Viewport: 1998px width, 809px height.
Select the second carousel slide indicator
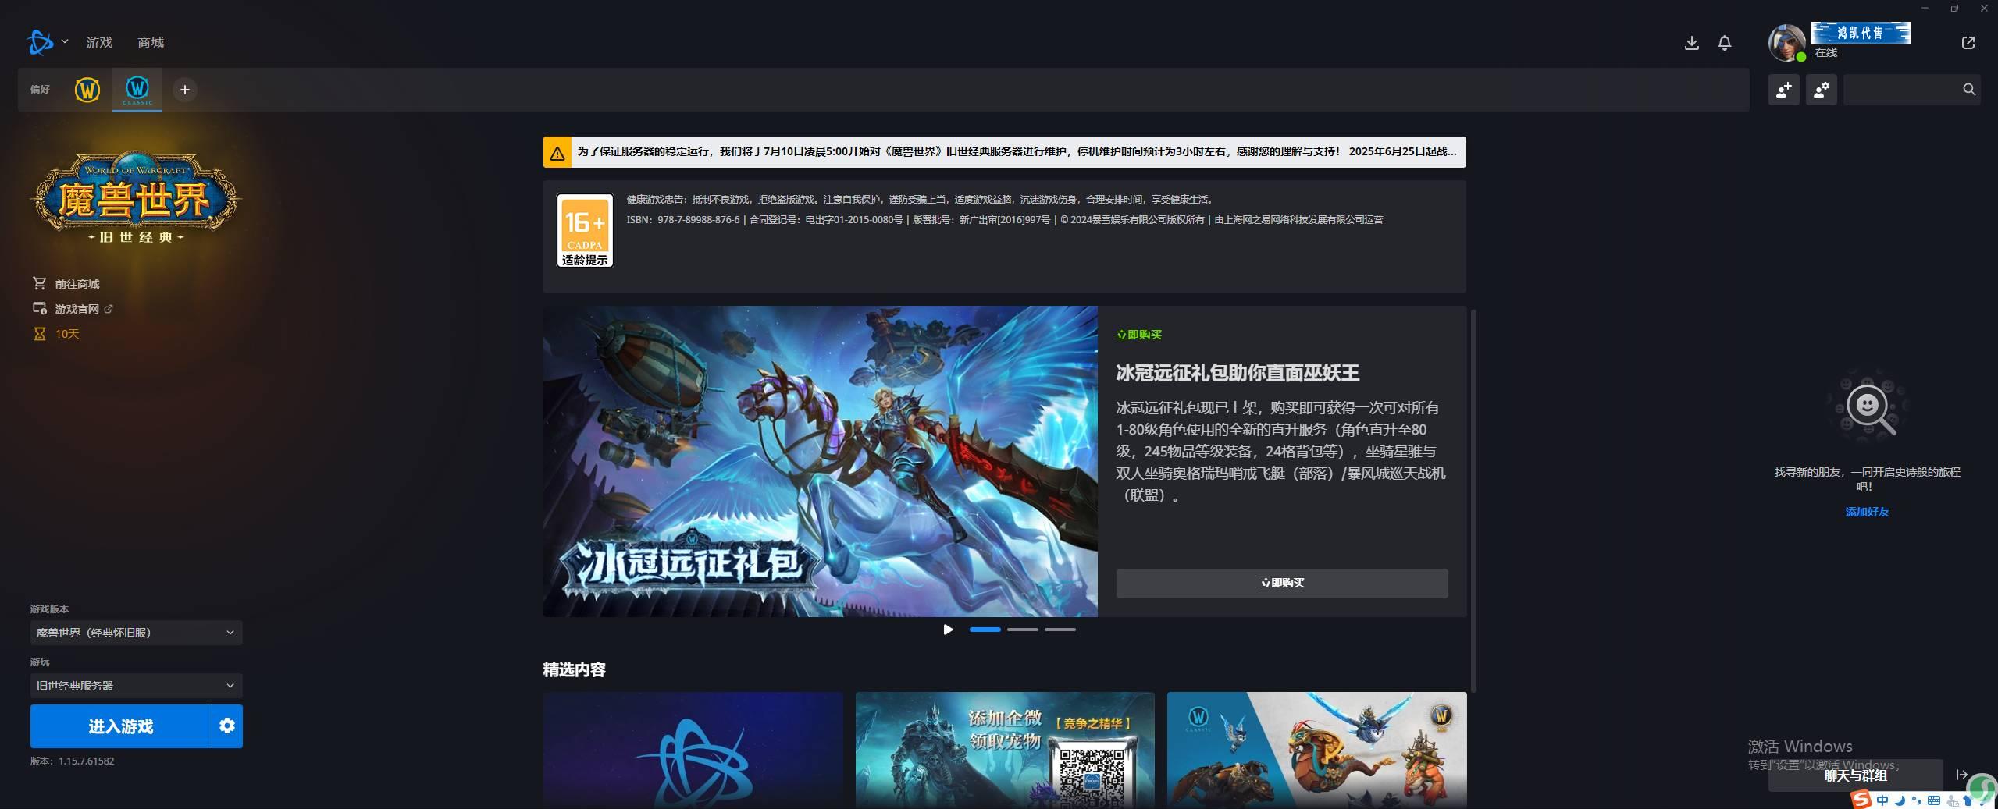point(1023,630)
